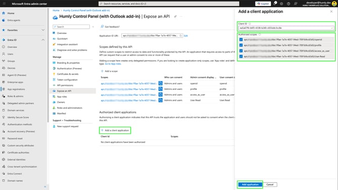
Task: Click Add a client application
Action: [x=115, y=130]
